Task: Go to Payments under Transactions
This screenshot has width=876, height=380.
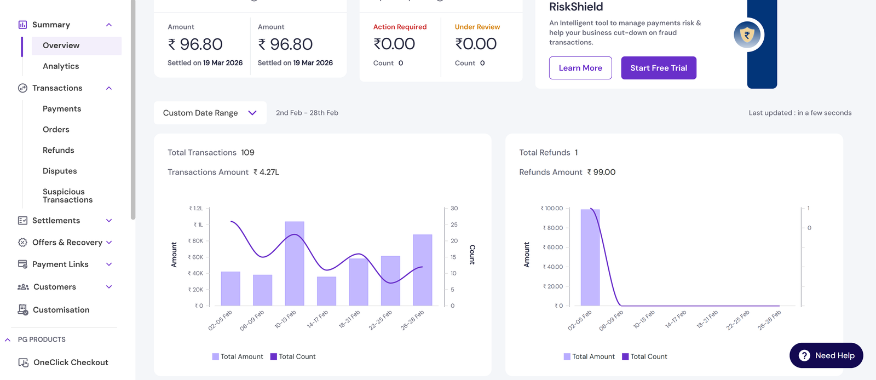Action: 62,109
